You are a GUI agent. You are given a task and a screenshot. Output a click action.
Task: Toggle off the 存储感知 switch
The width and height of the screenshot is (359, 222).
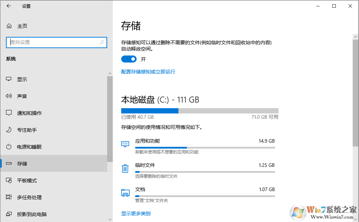(x=129, y=59)
